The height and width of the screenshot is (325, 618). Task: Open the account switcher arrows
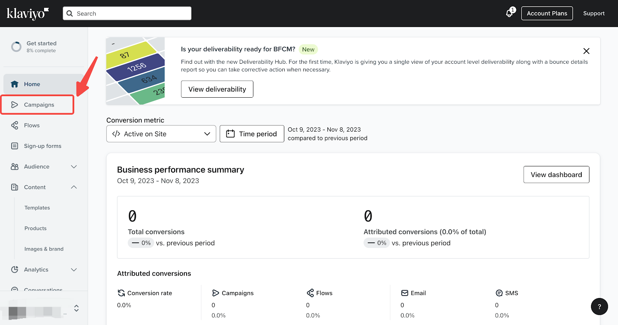tap(76, 308)
